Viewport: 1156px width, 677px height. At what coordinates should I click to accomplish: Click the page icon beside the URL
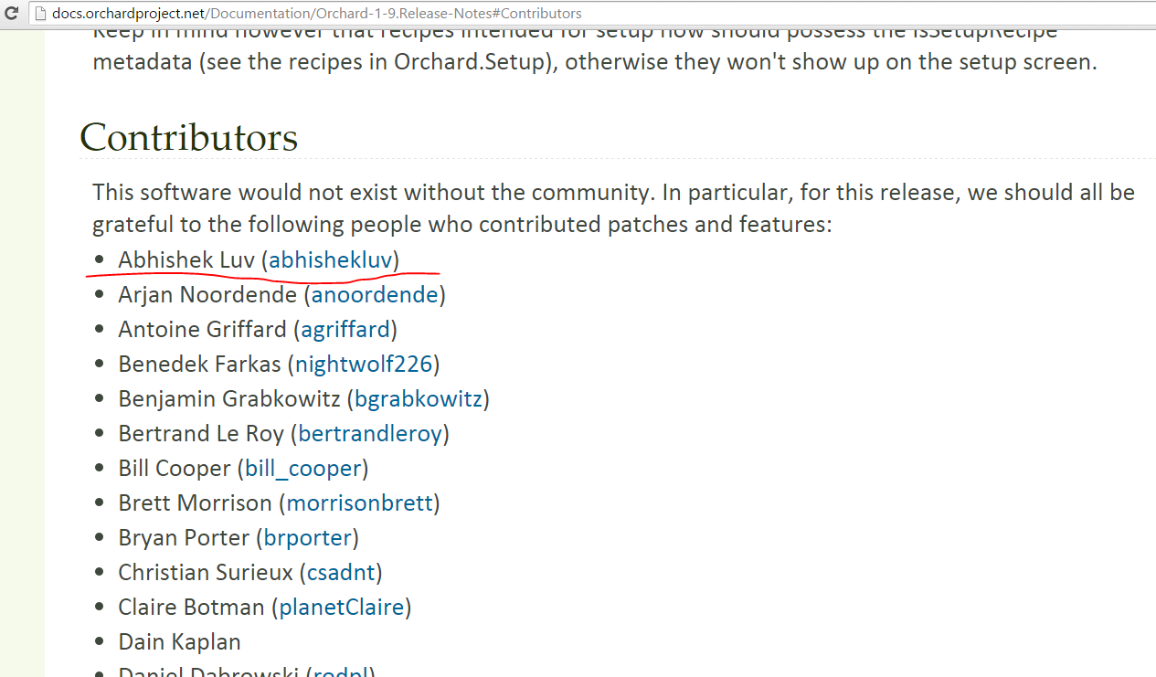point(38,14)
